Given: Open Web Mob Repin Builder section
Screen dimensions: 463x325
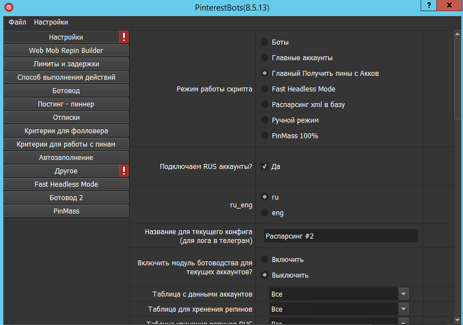Looking at the screenshot, I should coord(66,51).
